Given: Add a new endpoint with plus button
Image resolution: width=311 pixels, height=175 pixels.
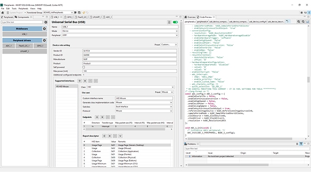Looking at the screenshot, I should [x=97, y=117].
